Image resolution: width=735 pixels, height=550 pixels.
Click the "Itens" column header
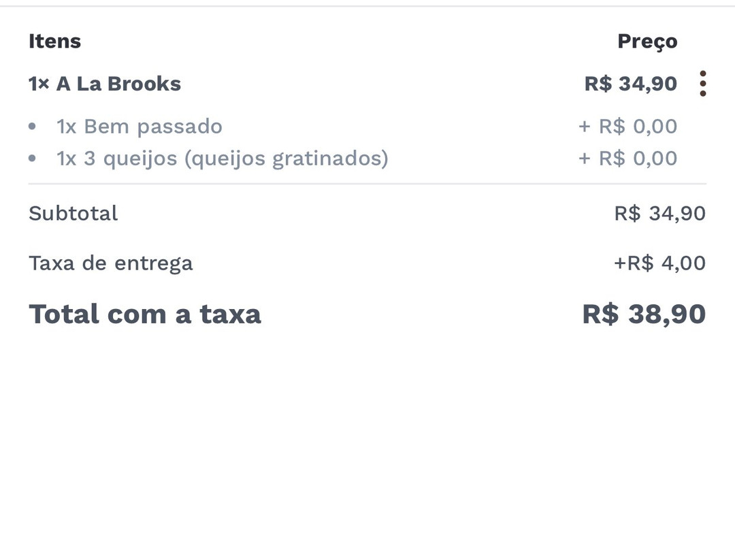click(55, 41)
